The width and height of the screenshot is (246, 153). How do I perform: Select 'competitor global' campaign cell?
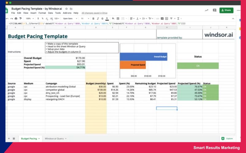click(65, 90)
